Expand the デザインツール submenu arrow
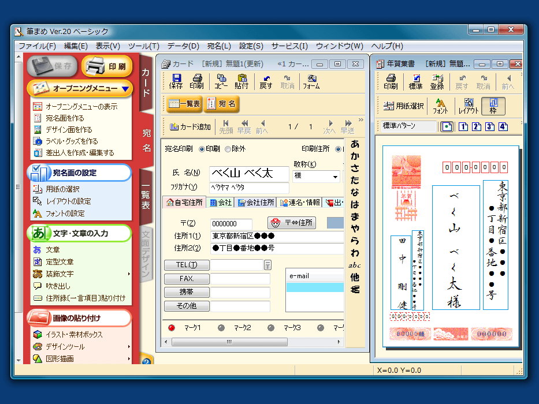Screen dimensions: 539x404 coord(129,347)
